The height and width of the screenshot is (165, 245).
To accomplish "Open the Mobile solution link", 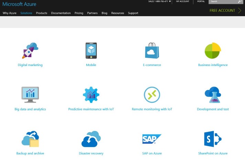I will 91,65.
